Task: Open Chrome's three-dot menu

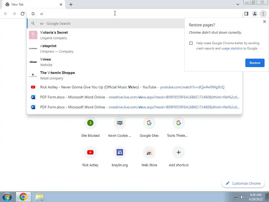Action: (263, 14)
